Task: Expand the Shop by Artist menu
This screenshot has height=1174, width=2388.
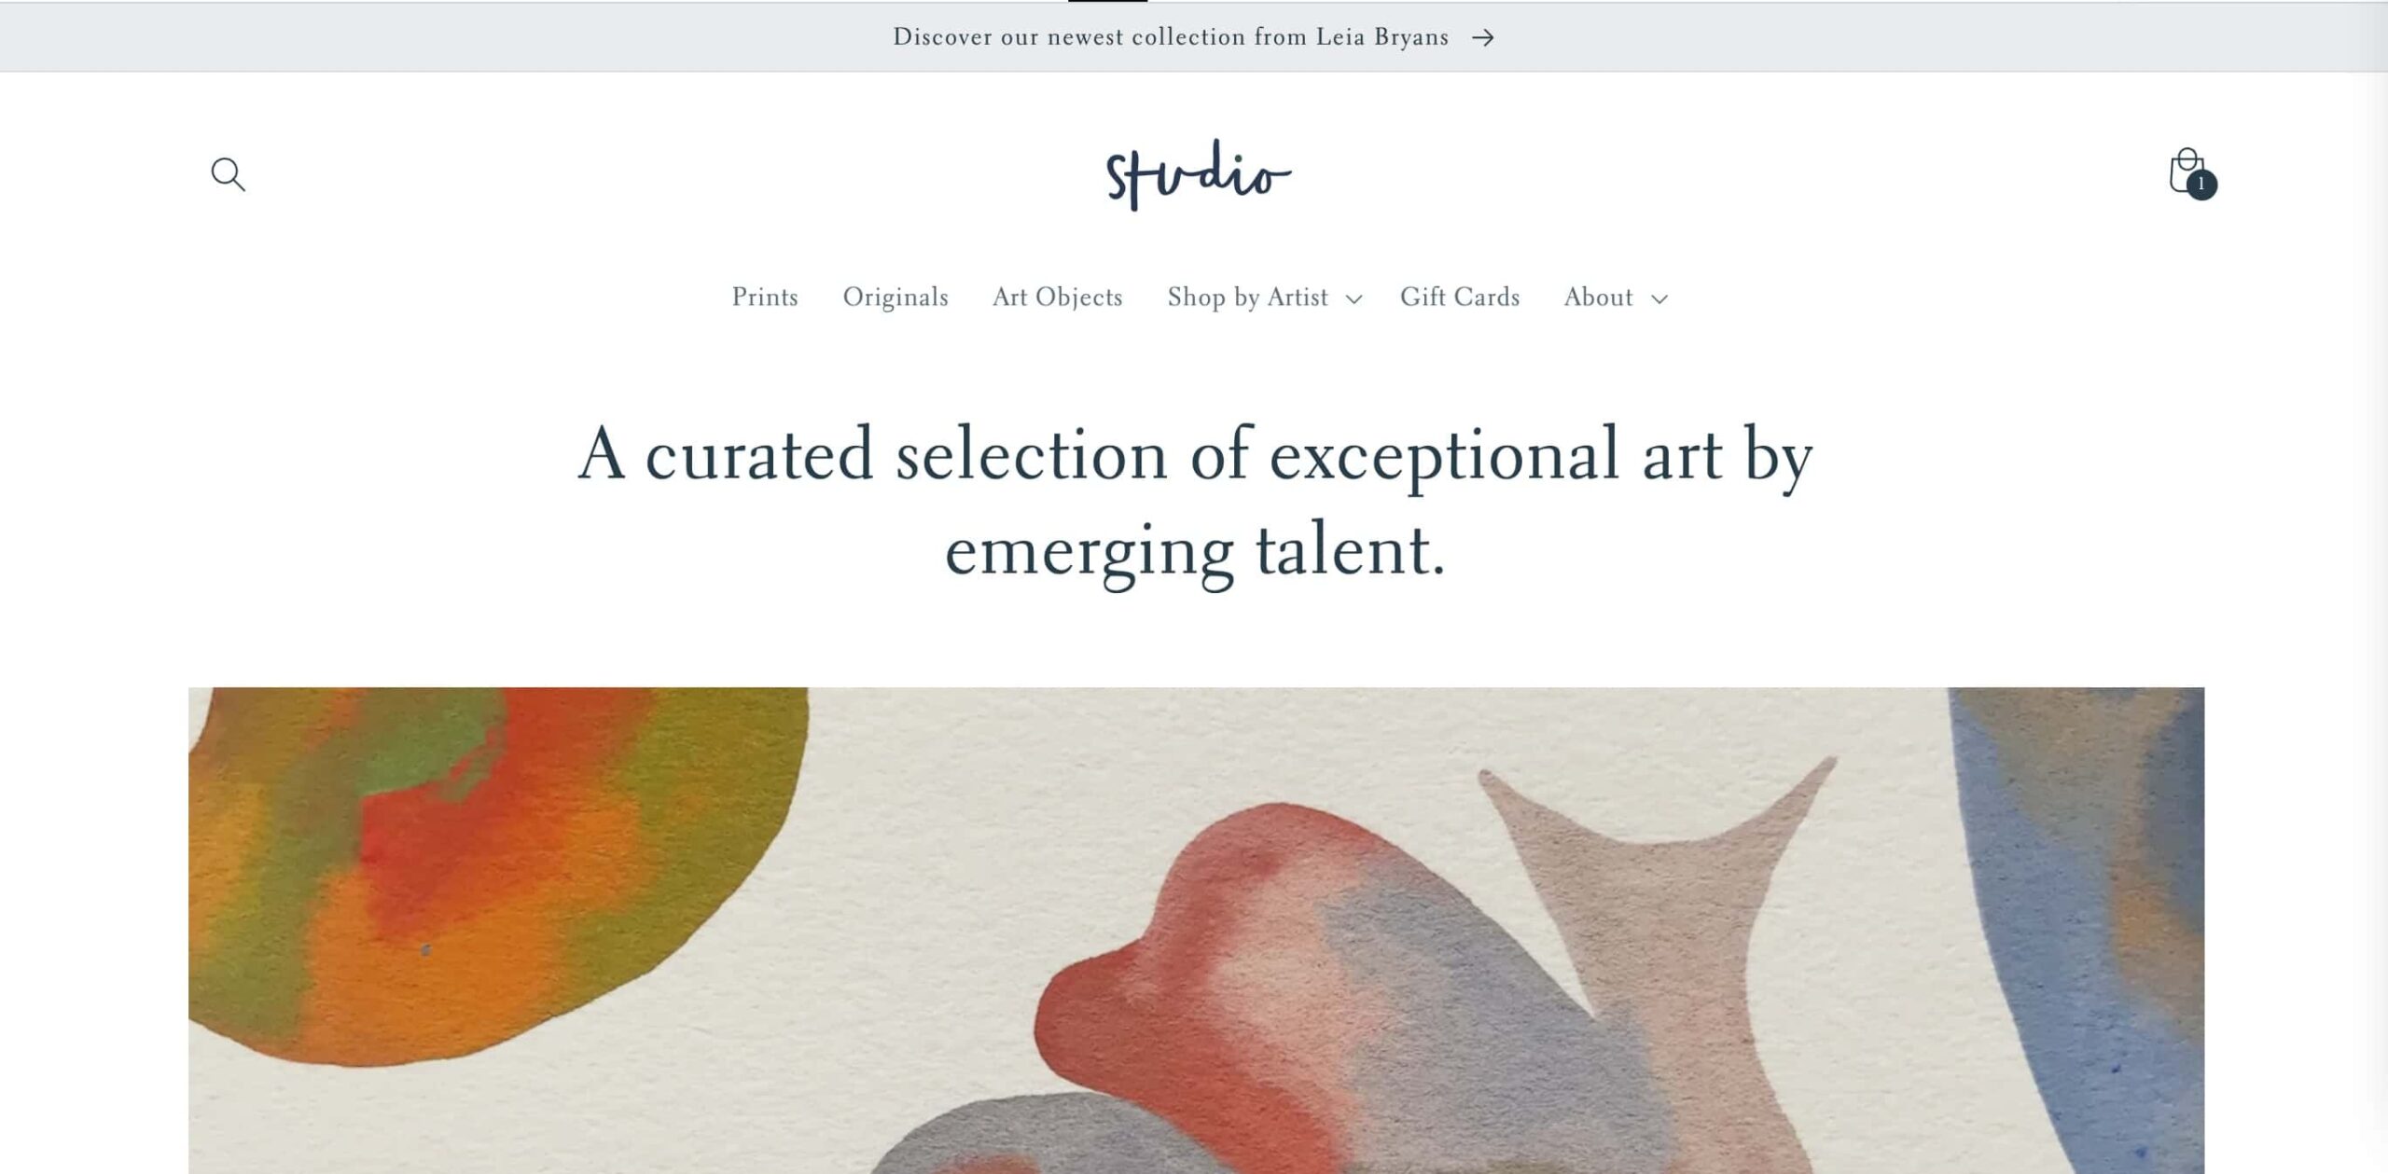Action: click(x=1247, y=297)
